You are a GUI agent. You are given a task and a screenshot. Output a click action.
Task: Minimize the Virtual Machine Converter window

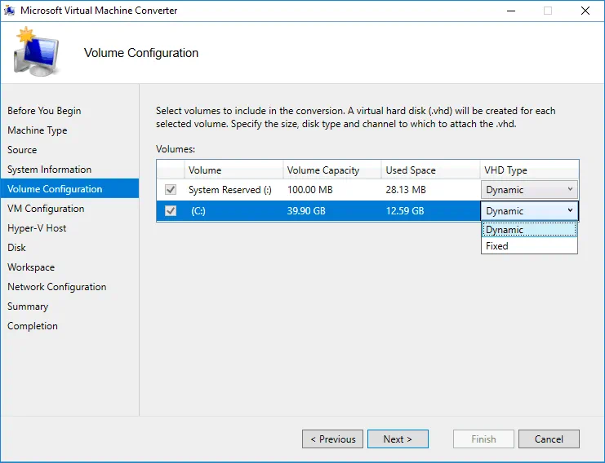coord(510,11)
